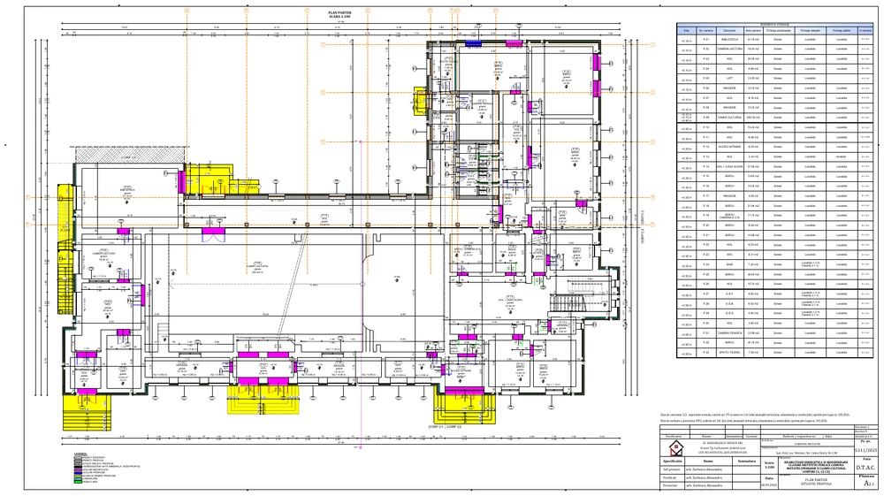Click the house logo in the title block
This screenshot has width=884, height=496.
pos(675,448)
